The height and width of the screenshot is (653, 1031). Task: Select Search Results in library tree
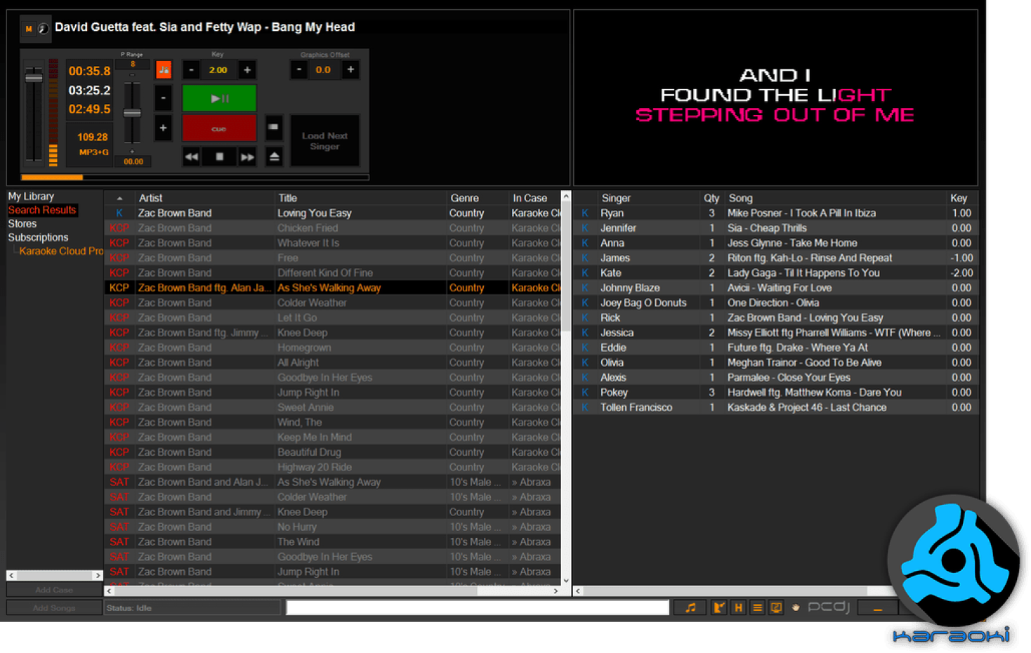click(42, 210)
